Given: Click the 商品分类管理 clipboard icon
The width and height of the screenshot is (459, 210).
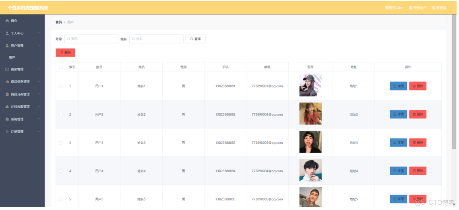Looking at the screenshot, I should coord(7,94).
